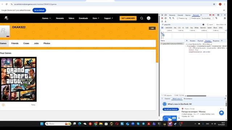Click the Export HAR download arrow icon
The height and width of the screenshot is (130, 232).
pyautogui.click(x=166, y=21)
